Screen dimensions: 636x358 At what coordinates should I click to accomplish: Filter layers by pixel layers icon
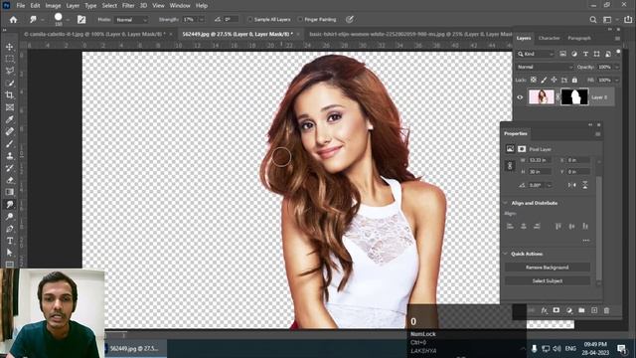(x=563, y=54)
